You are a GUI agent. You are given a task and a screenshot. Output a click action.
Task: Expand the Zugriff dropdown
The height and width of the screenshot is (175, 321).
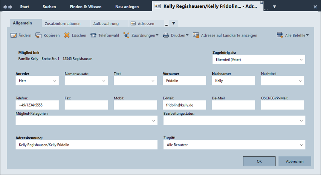pyautogui.click(x=301, y=145)
